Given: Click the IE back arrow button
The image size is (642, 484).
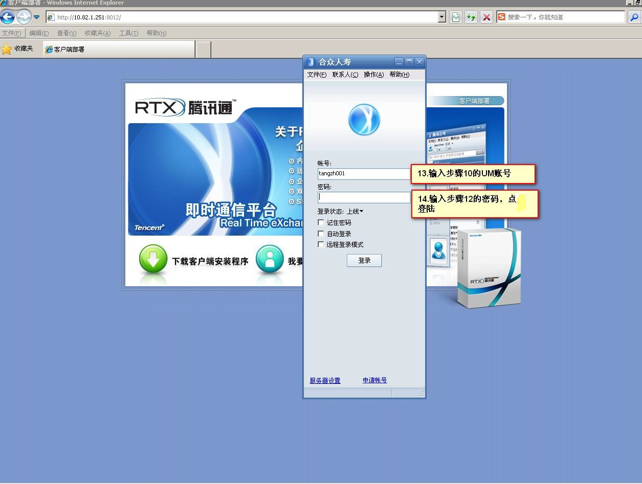Looking at the screenshot, I should click(x=8, y=17).
